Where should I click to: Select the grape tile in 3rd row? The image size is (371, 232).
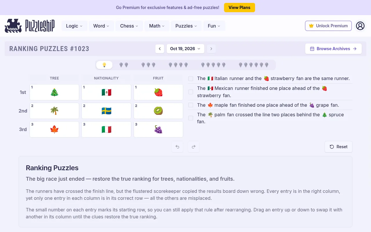pos(158,129)
